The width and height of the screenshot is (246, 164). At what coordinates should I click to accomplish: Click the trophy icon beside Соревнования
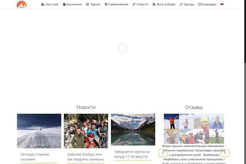click(106, 5)
